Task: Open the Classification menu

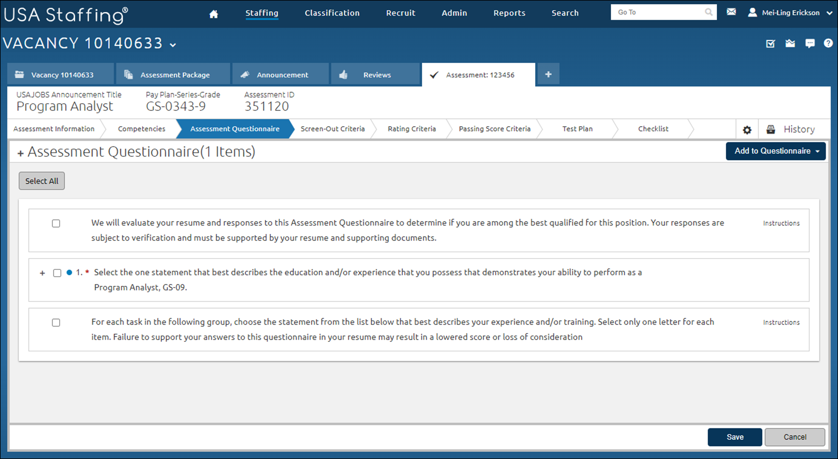Action: point(332,13)
